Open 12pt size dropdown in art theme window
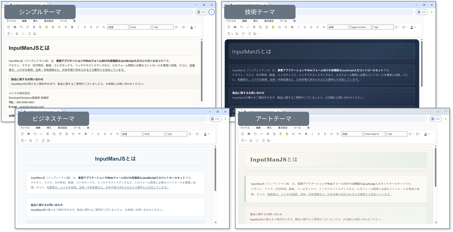The width and height of the screenshot is (453, 232). [397, 134]
